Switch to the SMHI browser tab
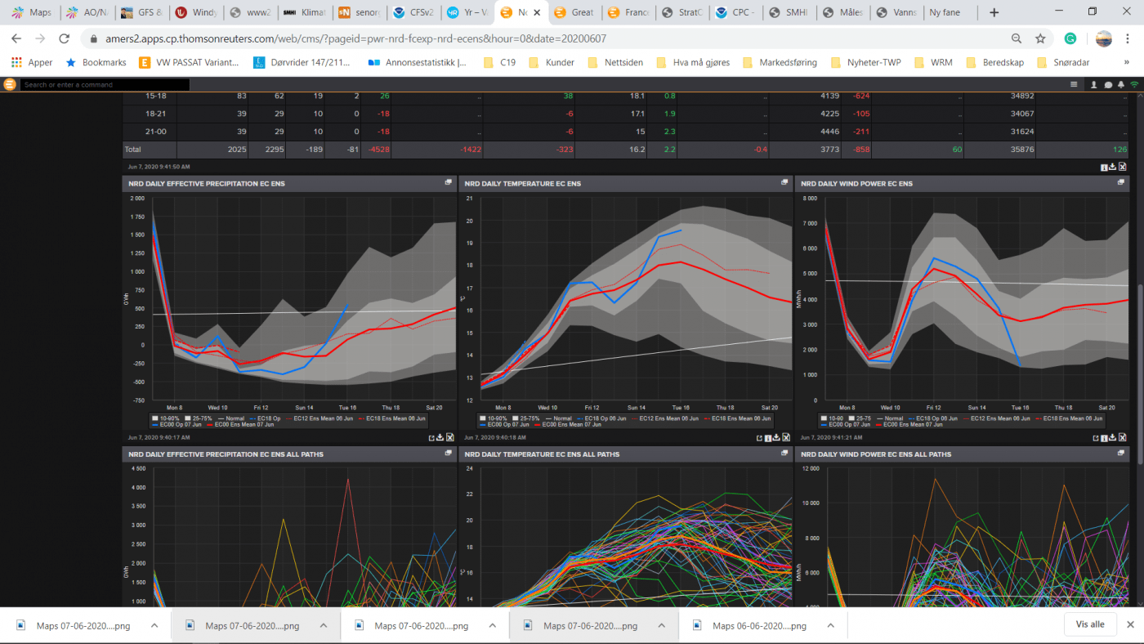This screenshot has height=644, width=1144. [788, 12]
